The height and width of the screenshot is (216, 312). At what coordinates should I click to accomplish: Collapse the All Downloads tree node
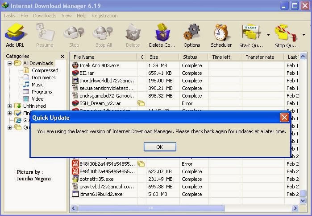(9, 63)
